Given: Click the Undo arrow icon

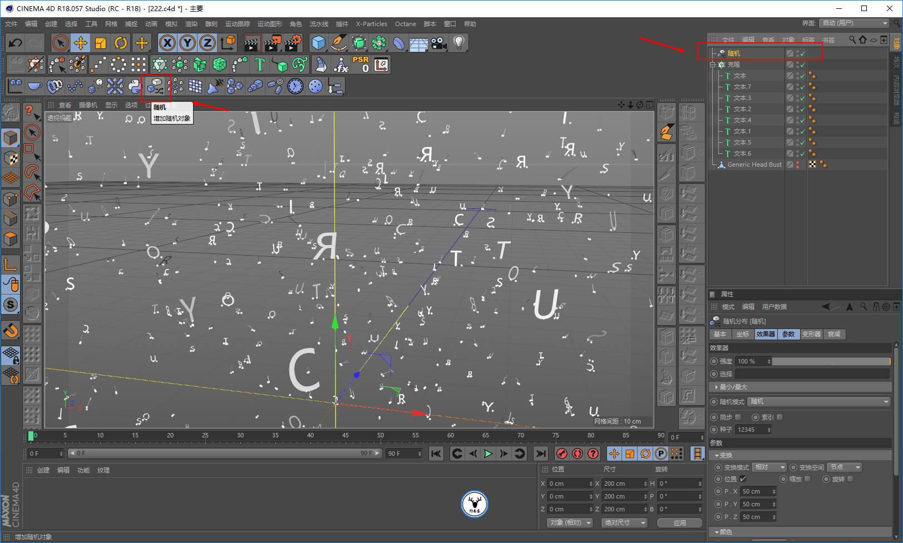Looking at the screenshot, I should click(15, 43).
